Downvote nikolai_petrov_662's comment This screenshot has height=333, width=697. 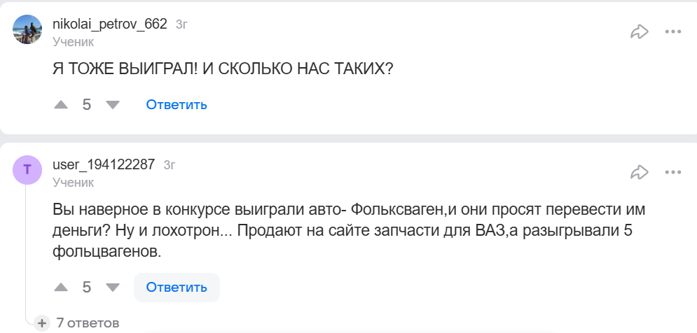click(x=112, y=105)
